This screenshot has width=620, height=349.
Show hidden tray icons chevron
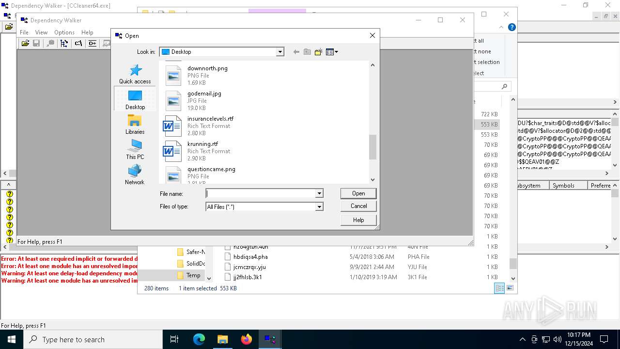point(522,339)
